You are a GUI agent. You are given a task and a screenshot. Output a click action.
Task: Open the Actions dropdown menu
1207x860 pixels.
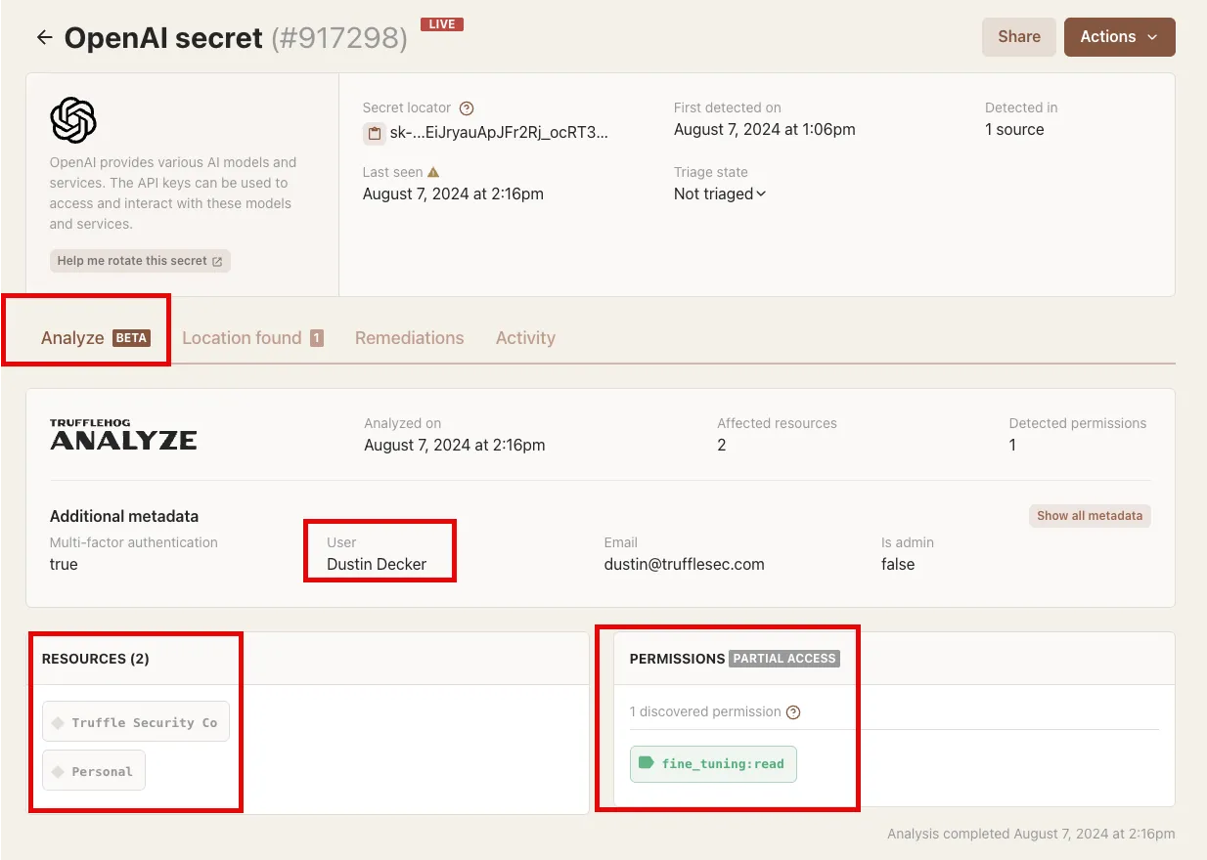1119,37
